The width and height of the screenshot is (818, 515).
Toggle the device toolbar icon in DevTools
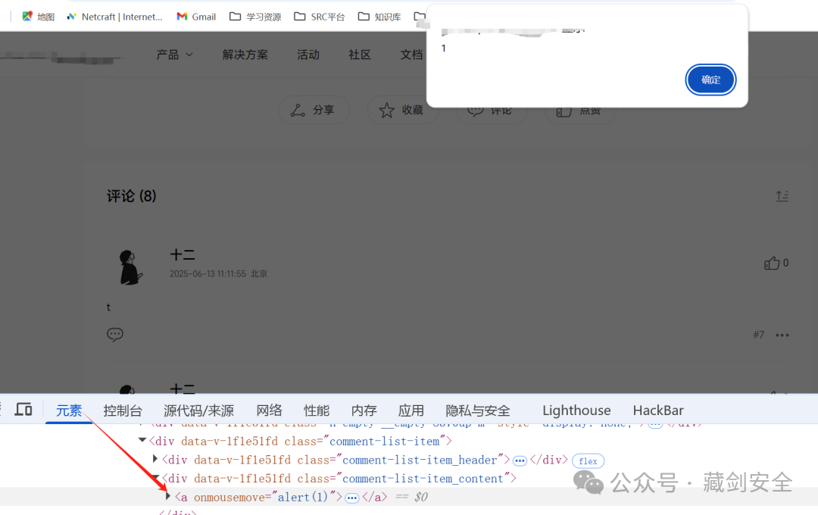coord(23,410)
